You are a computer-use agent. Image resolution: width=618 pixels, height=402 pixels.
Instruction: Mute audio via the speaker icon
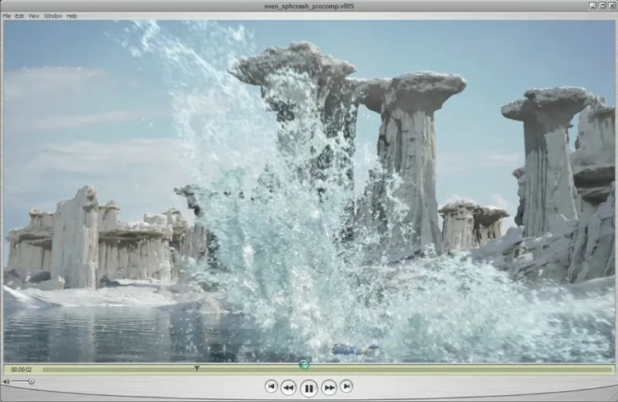[6, 381]
